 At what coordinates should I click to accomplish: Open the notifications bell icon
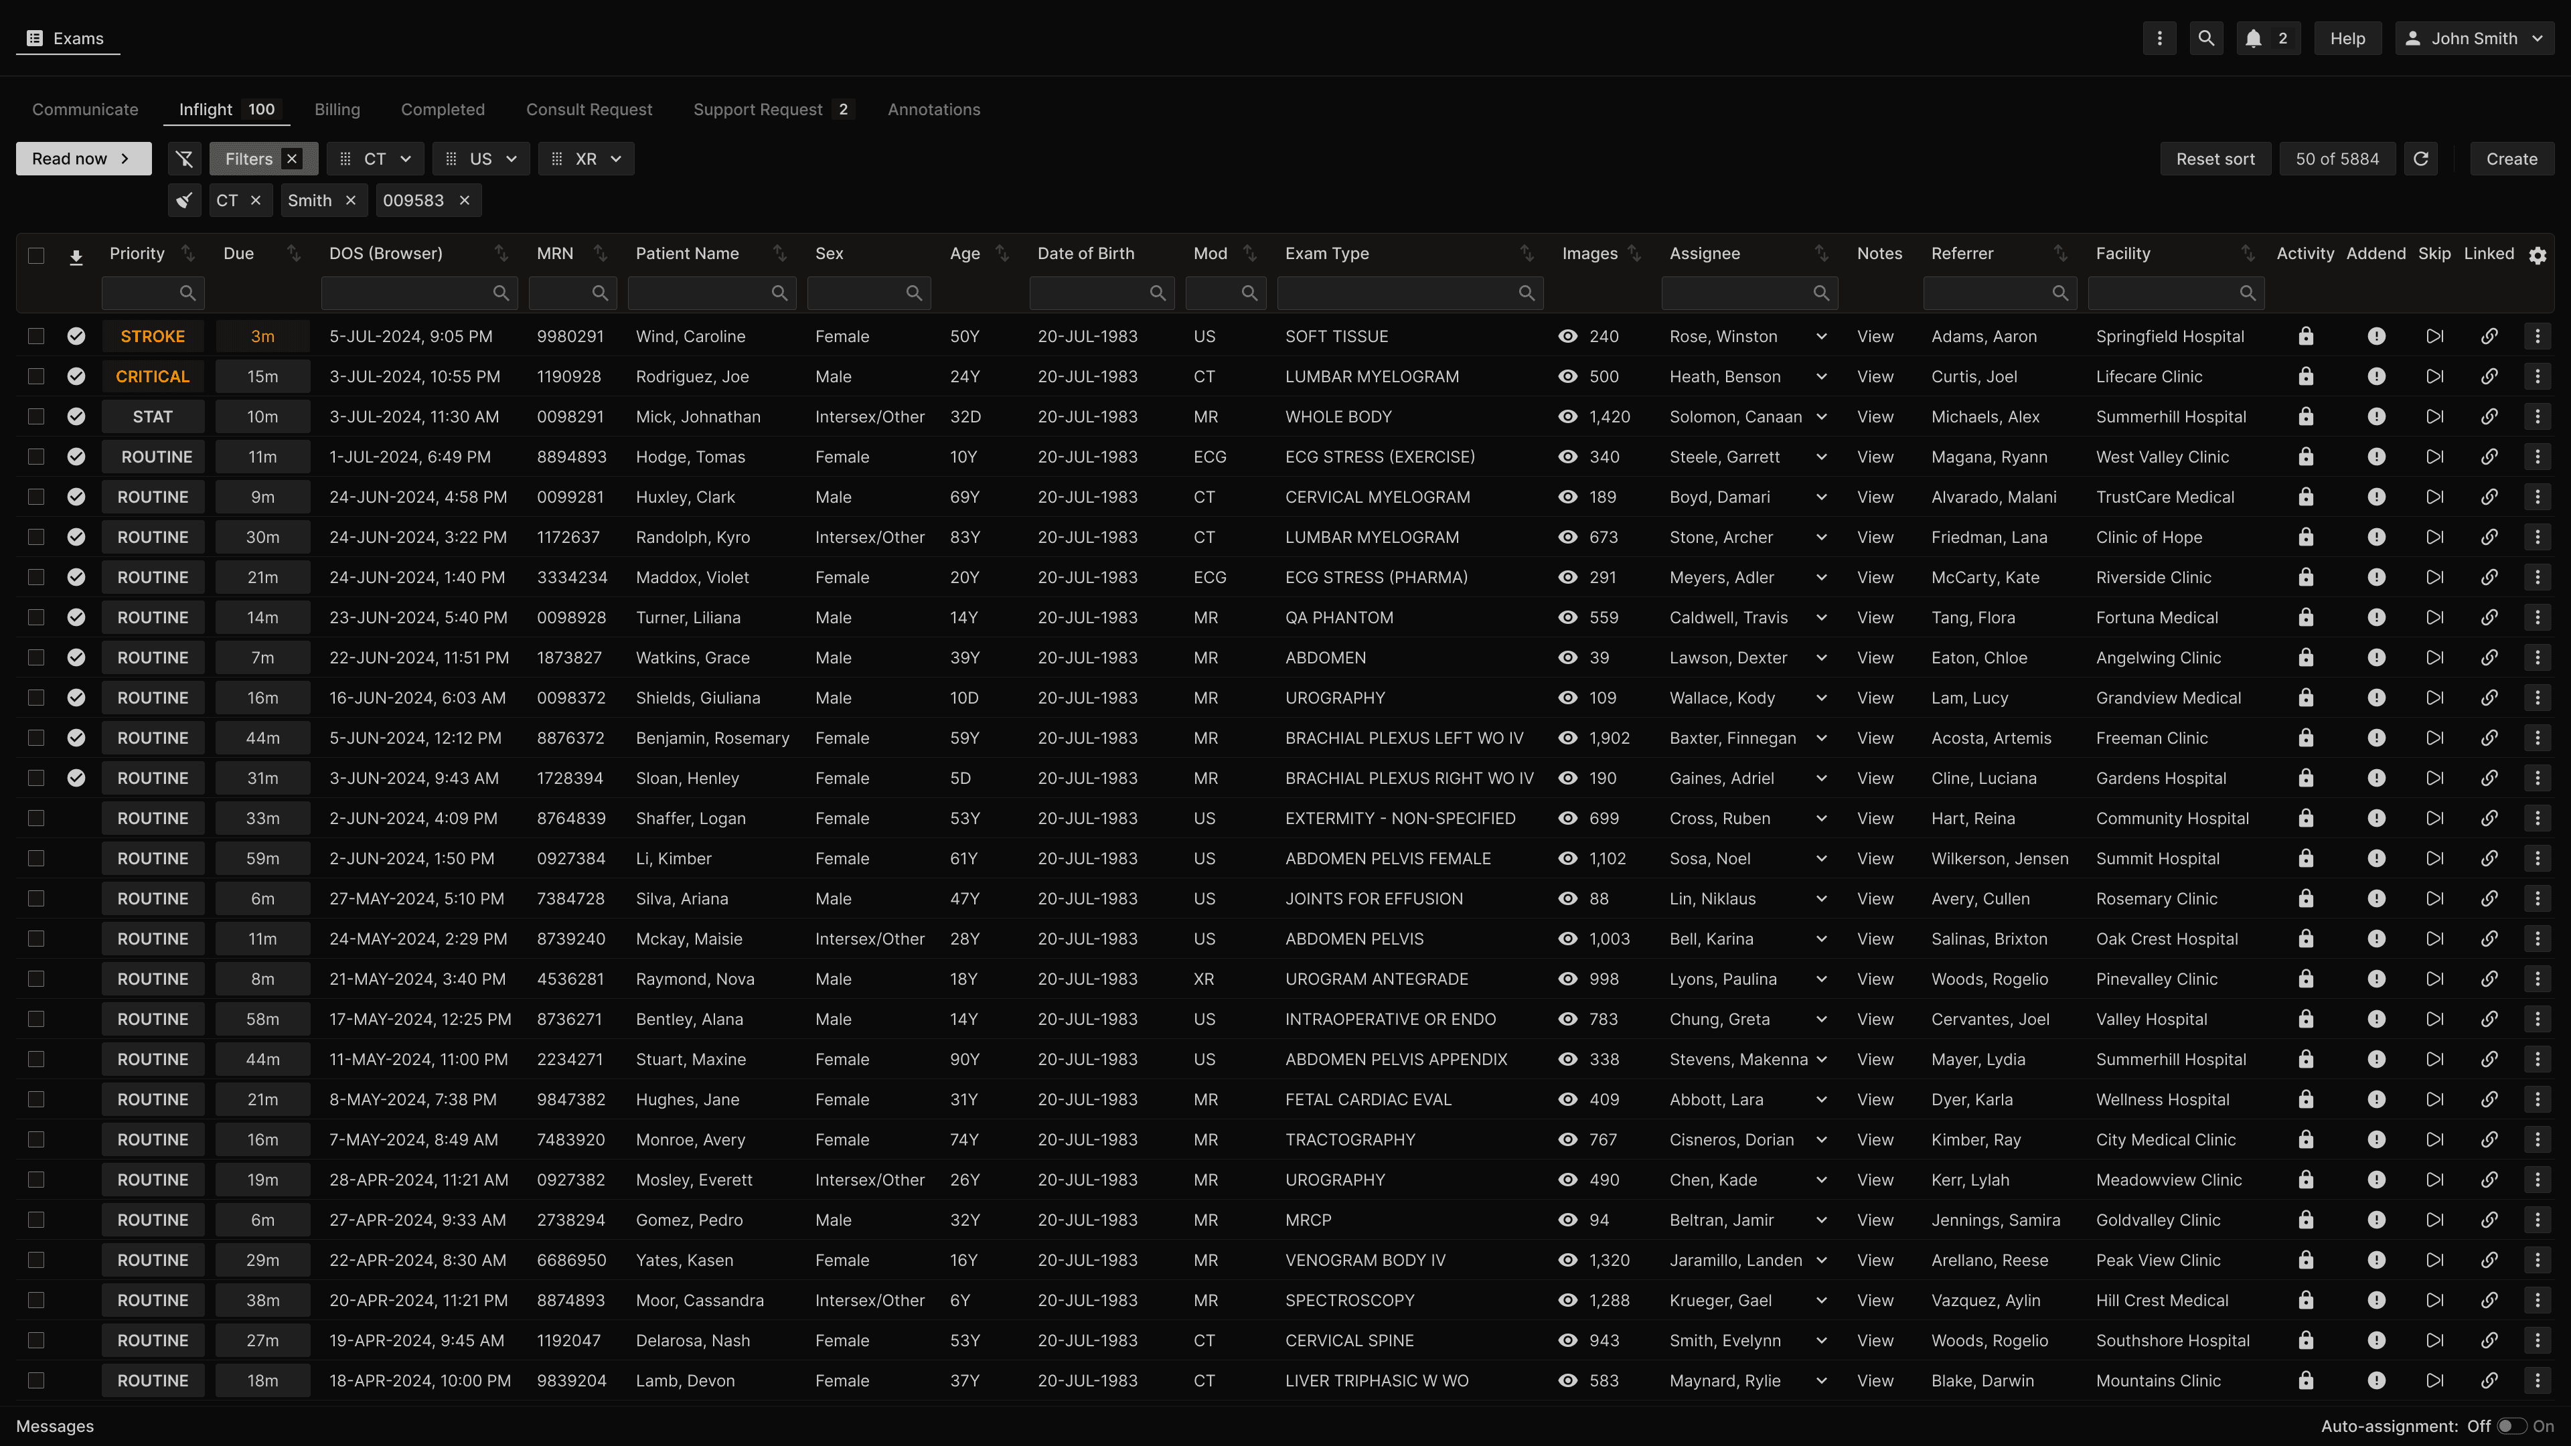2254,38
